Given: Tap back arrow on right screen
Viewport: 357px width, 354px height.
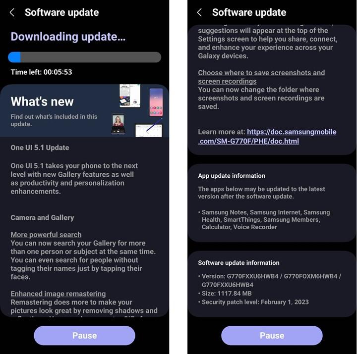Looking at the screenshot, I should click(199, 12).
